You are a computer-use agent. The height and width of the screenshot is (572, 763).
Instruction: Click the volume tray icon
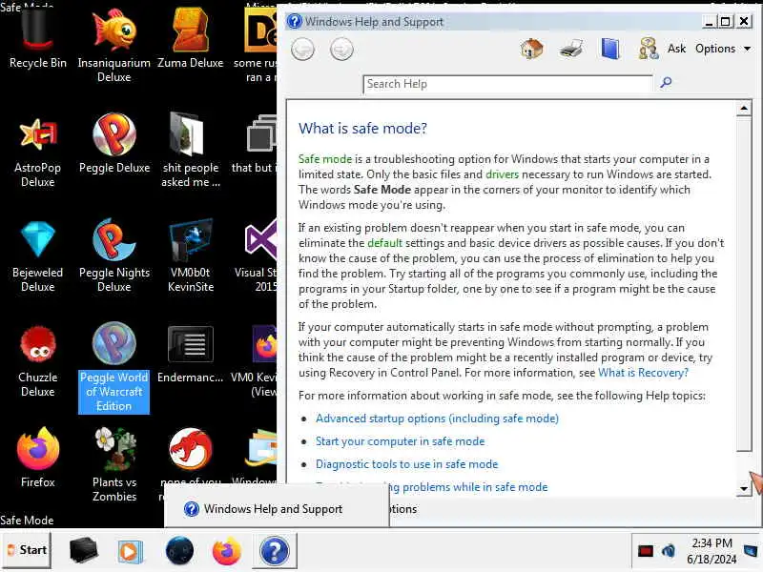click(669, 551)
